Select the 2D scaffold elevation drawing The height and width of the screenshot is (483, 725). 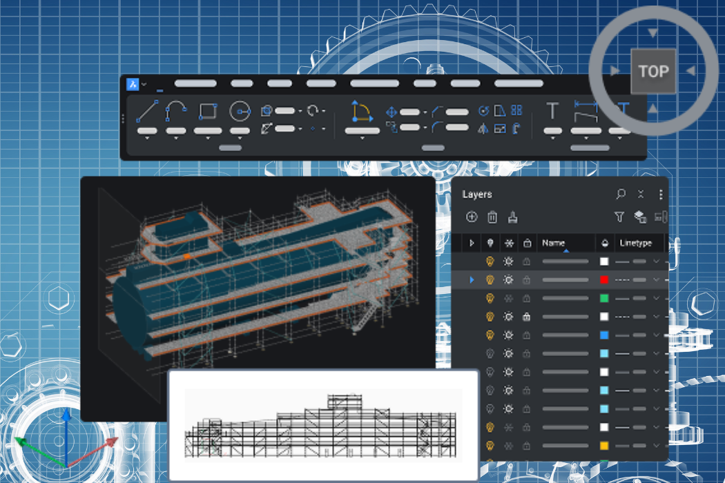pyautogui.click(x=324, y=425)
